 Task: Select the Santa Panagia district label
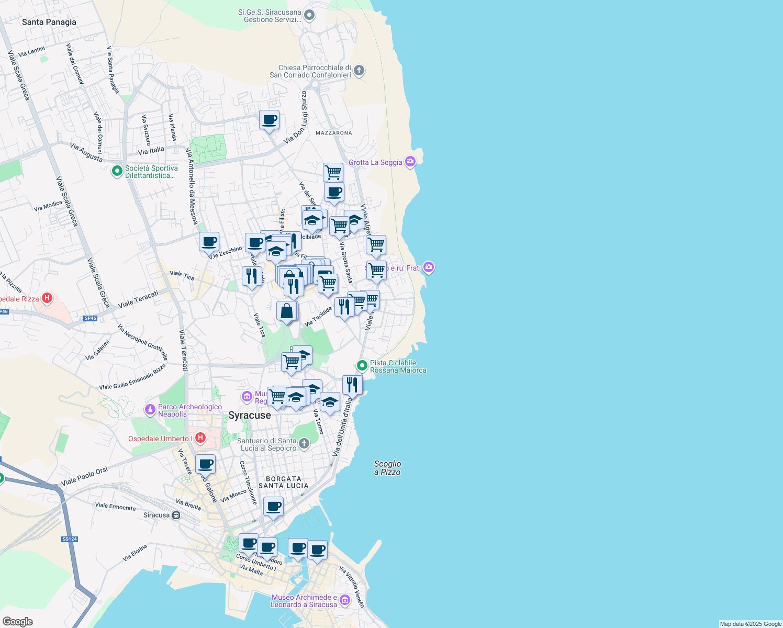pyautogui.click(x=49, y=22)
